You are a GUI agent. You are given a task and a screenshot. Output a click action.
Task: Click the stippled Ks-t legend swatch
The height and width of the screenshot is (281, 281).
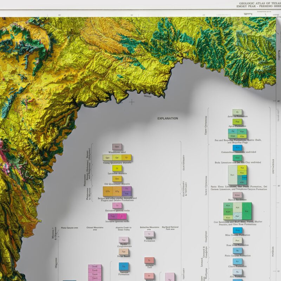233,175
